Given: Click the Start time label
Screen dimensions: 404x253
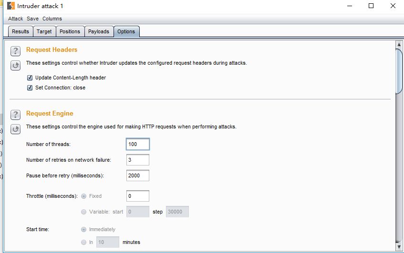Looking at the screenshot, I should [x=38, y=229].
